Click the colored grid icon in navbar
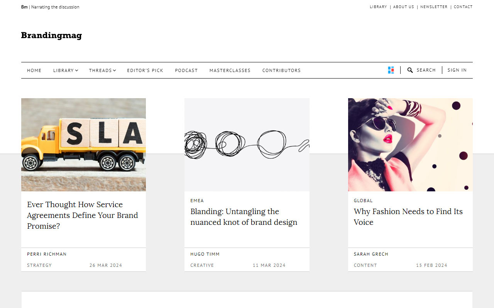 point(391,70)
